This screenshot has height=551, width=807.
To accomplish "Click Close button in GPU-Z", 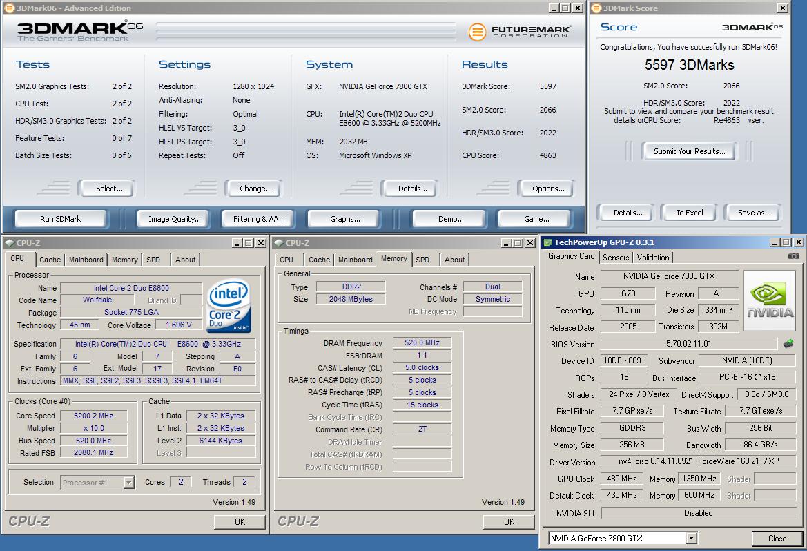I will [777, 538].
